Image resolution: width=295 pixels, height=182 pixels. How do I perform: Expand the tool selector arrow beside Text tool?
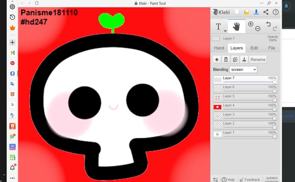coord(225,31)
